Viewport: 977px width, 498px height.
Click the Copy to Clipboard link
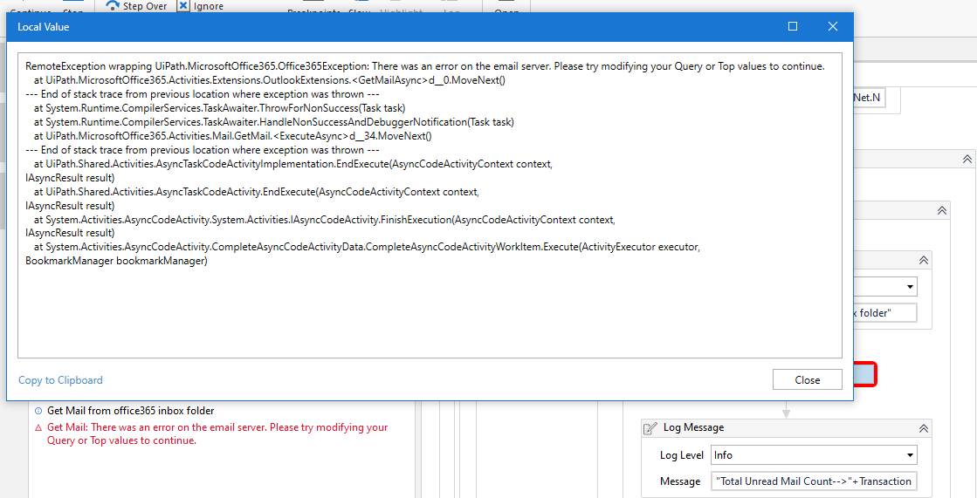coord(60,379)
